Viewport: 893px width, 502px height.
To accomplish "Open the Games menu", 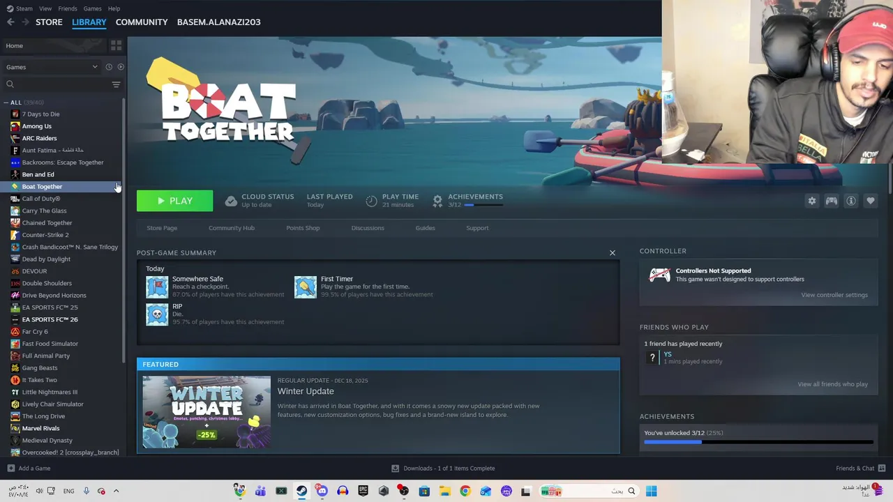I will click(x=92, y=8).
